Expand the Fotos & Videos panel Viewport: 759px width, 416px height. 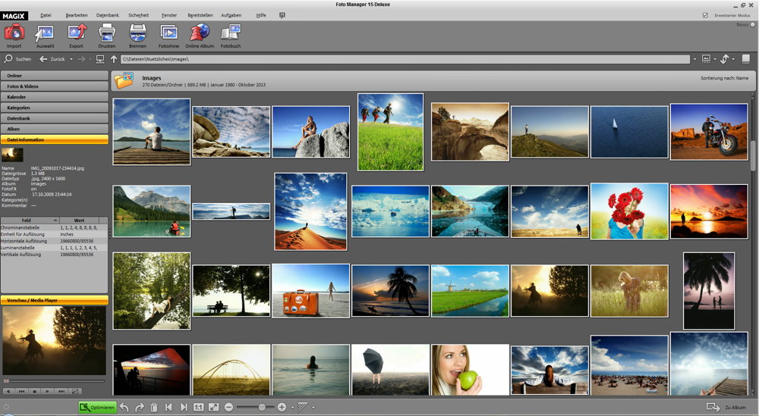[x=54, y=86]
